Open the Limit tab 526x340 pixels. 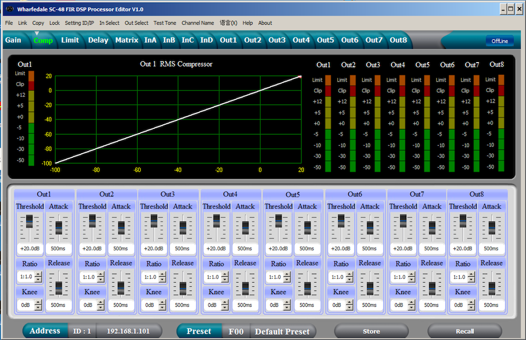click(x=70, y=39)
